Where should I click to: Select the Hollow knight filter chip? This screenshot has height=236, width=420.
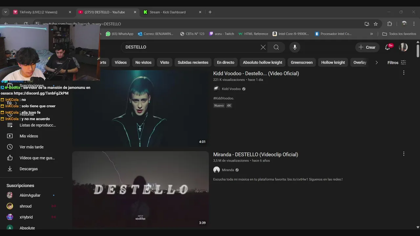coord(333,62)
